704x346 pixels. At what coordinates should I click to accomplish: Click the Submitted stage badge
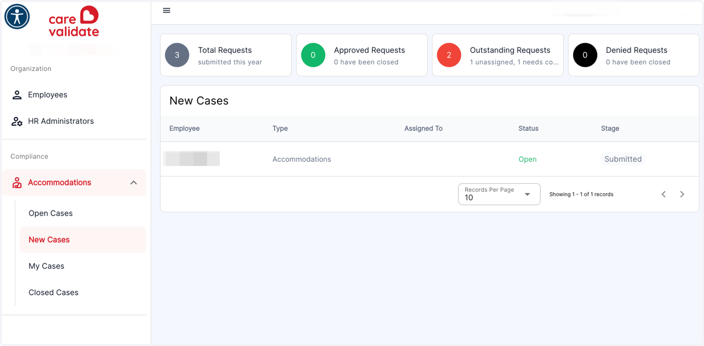coord(623,159)
